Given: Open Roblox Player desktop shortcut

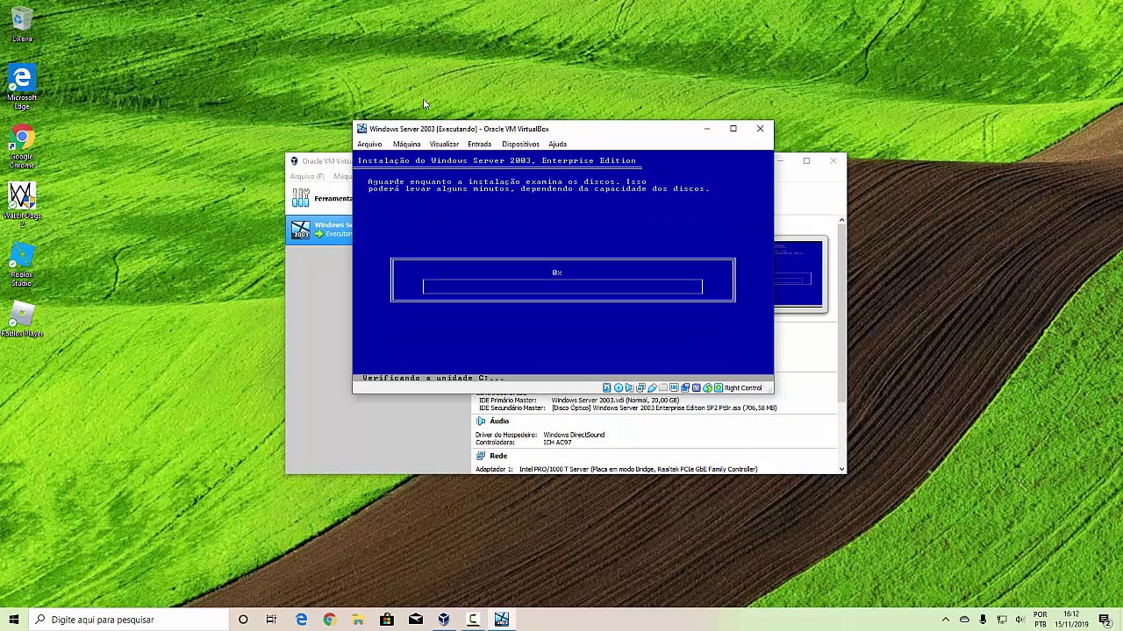Looking at the screenshot, I should [x=22, y=321].
